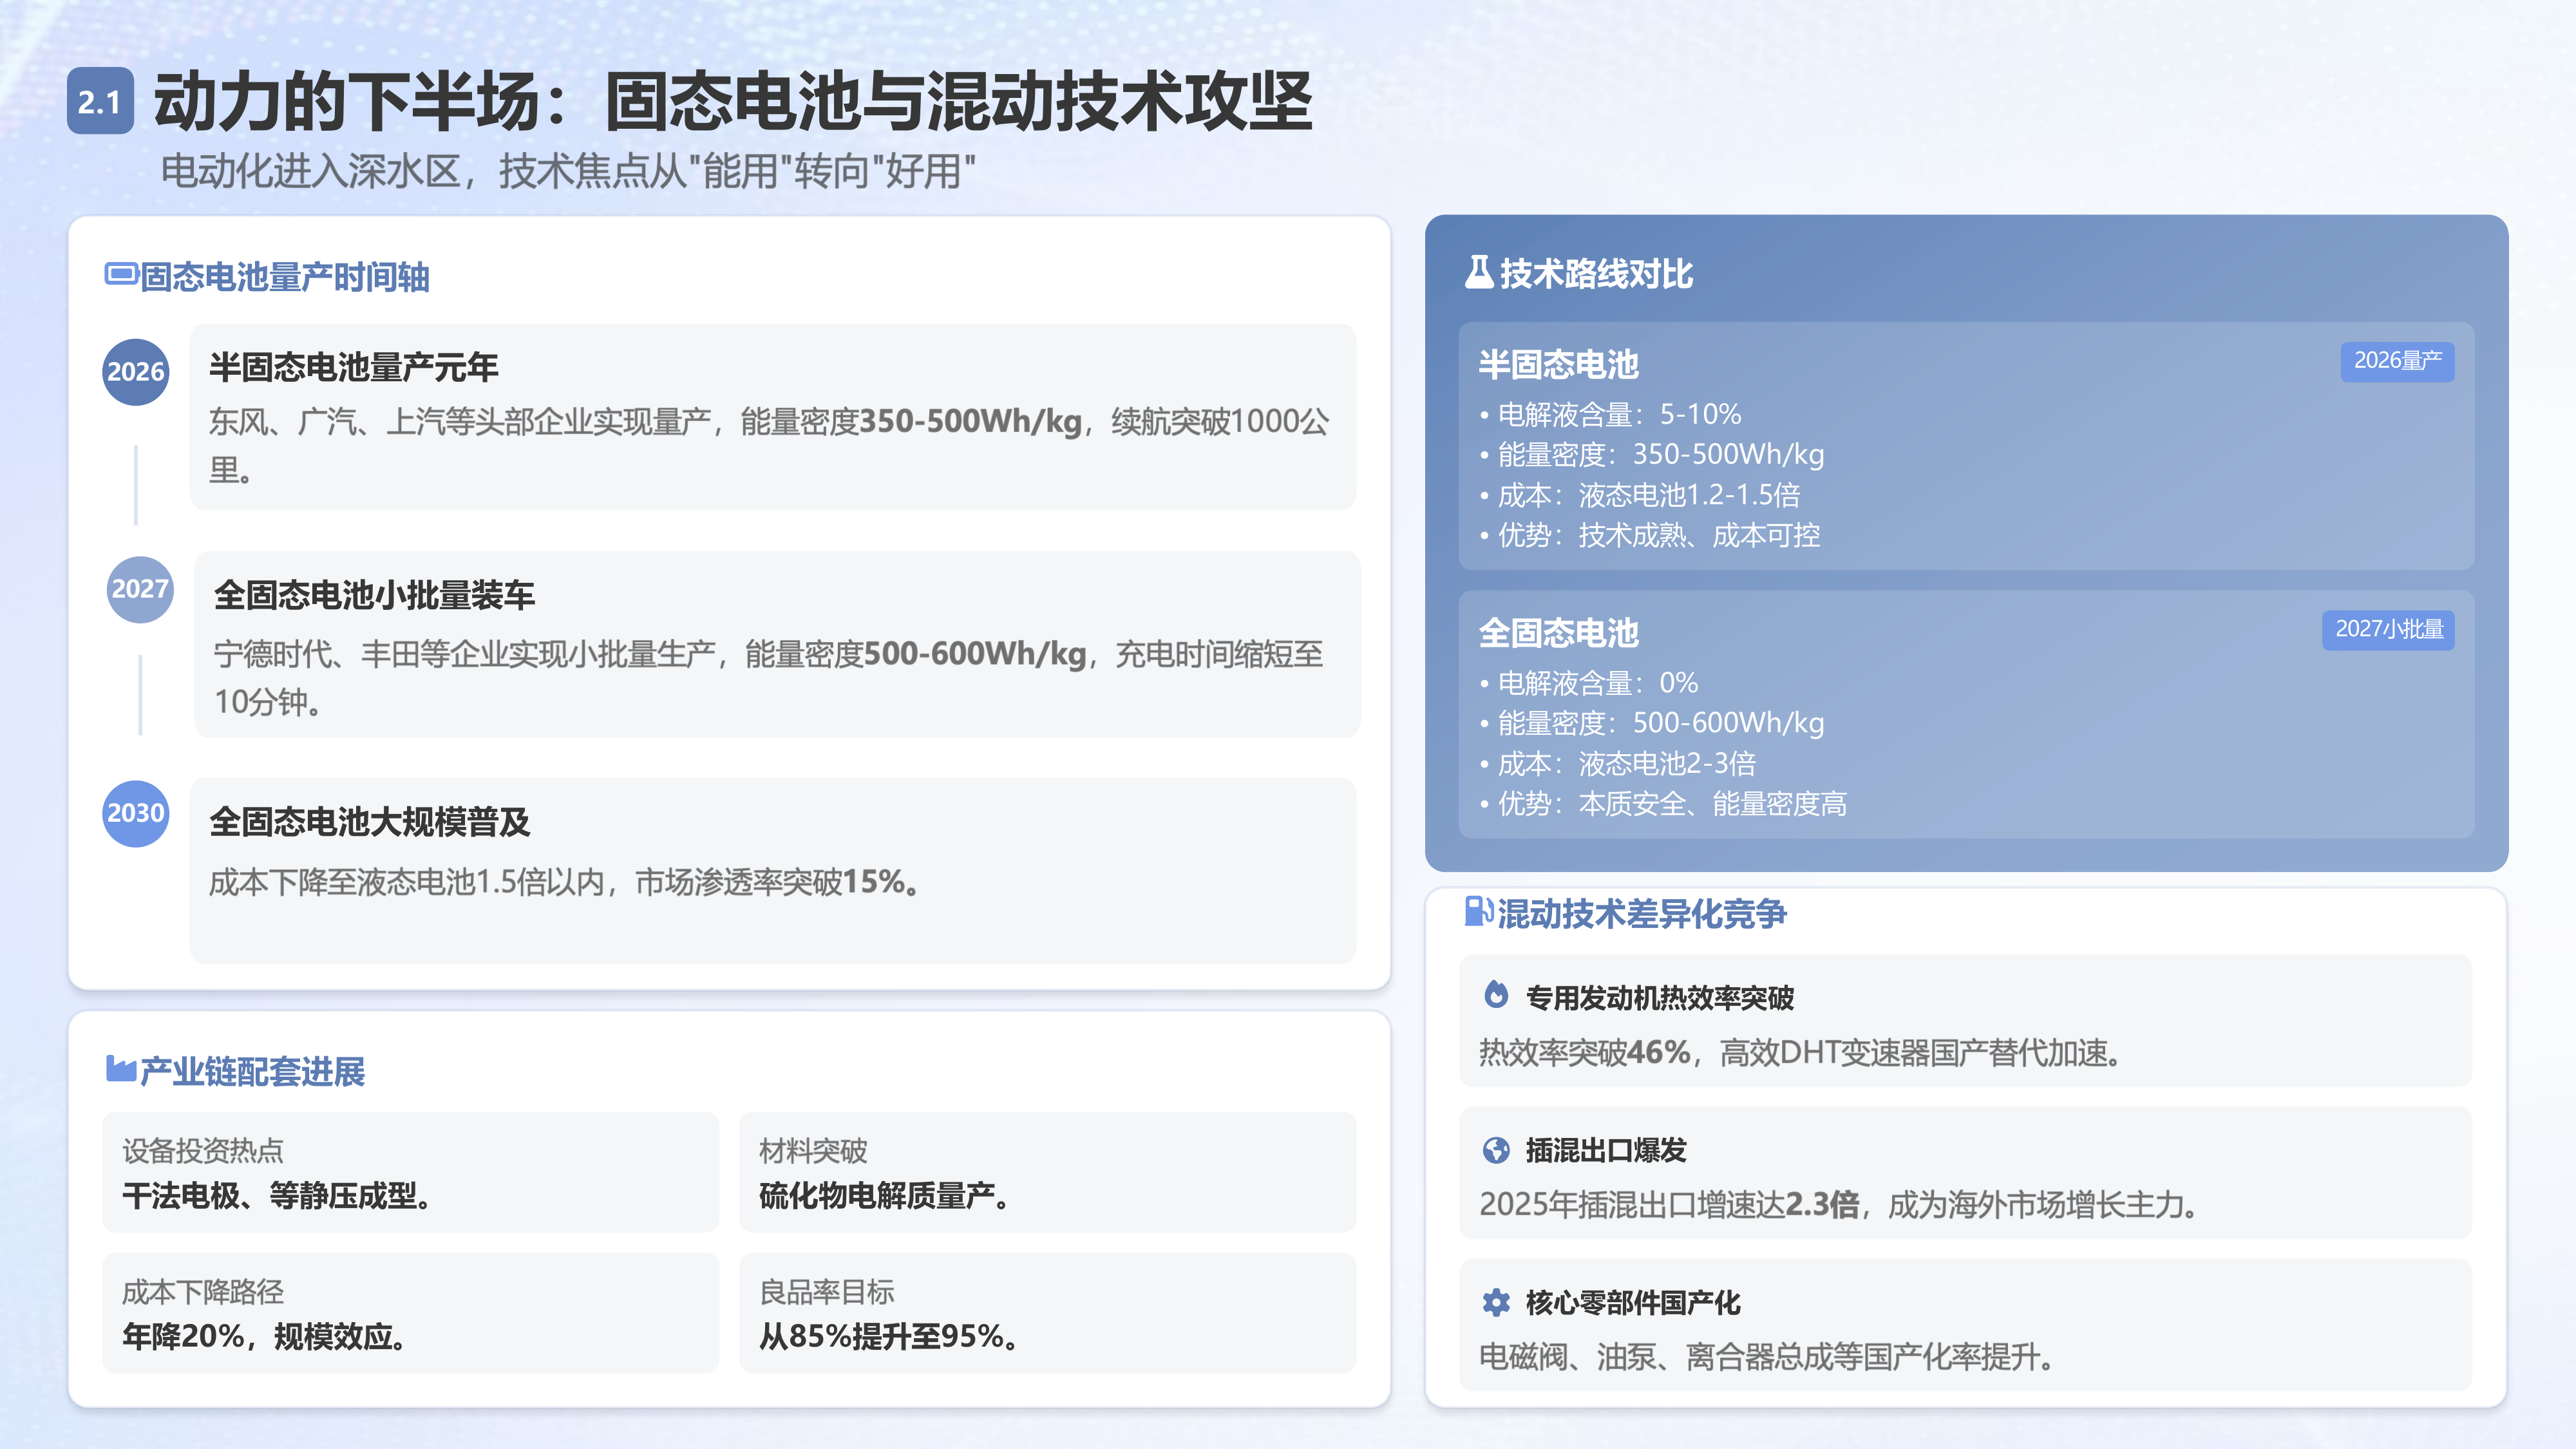This screenshot has width=2576, height=1449.
Task: Click the flame icon beside 专用发动机热效率突破
Action: click(1496, 995)
